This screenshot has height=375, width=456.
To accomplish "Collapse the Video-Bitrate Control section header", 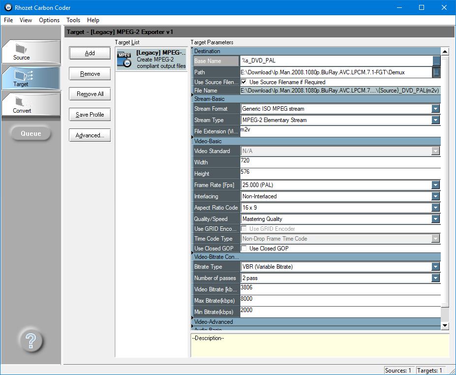I will click(316, 257).
